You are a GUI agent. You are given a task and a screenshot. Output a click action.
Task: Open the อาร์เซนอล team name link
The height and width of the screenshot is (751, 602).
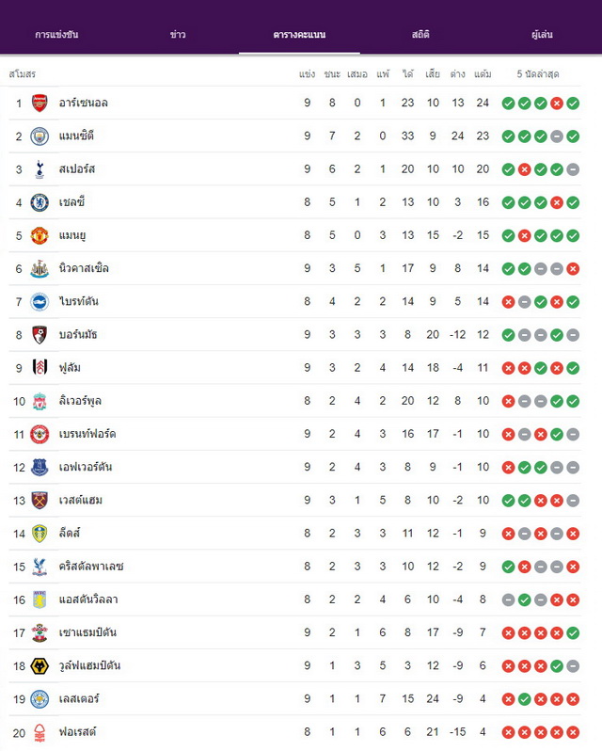tap(84, 103)
